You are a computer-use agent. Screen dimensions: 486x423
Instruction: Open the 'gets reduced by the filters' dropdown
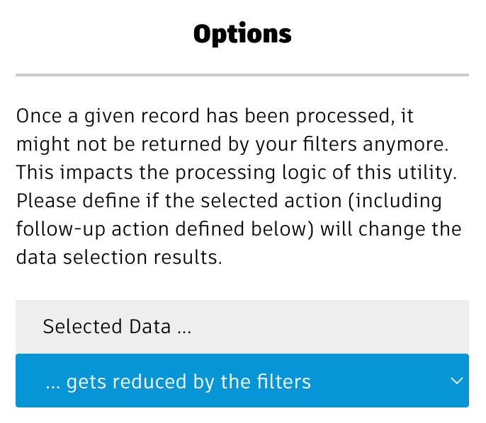(241, 381)
